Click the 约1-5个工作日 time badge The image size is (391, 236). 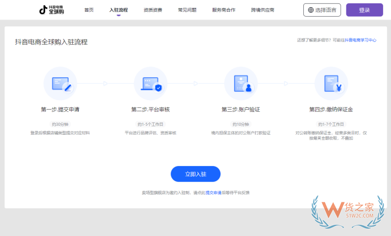coord(150,124)
